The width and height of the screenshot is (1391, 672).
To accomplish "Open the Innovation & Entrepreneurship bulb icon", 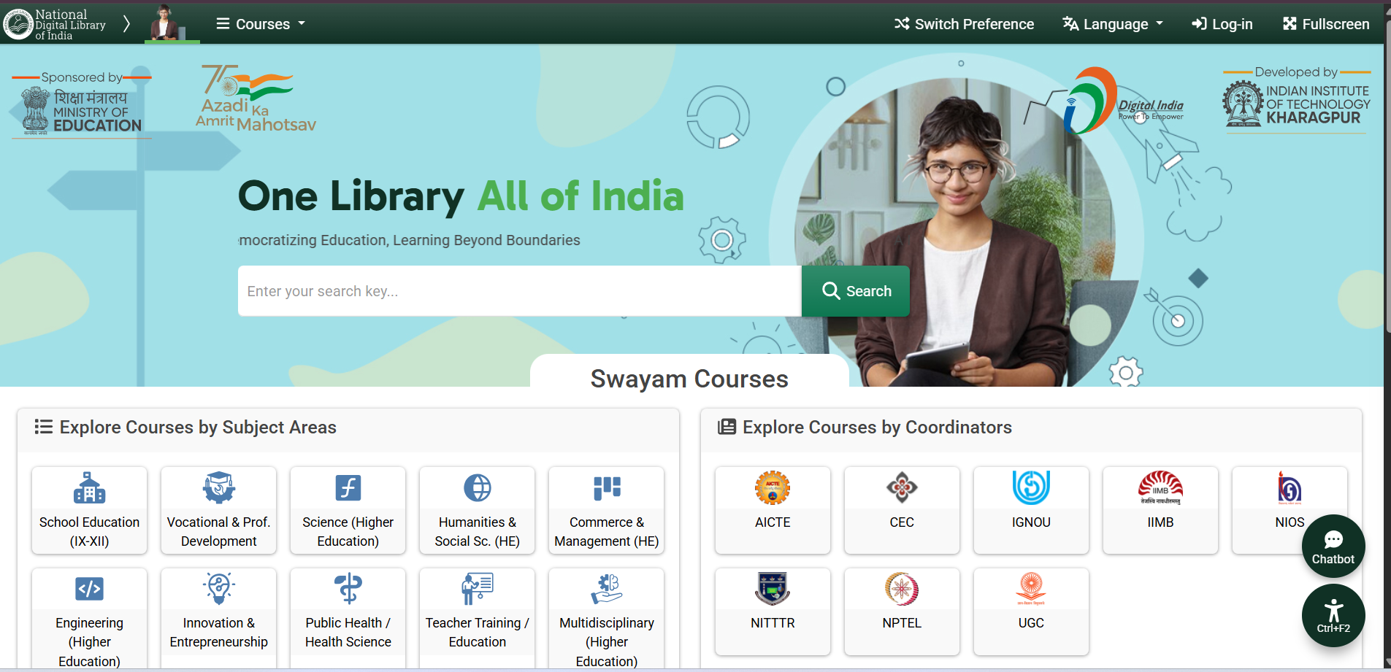I will (x=219, y=589).
